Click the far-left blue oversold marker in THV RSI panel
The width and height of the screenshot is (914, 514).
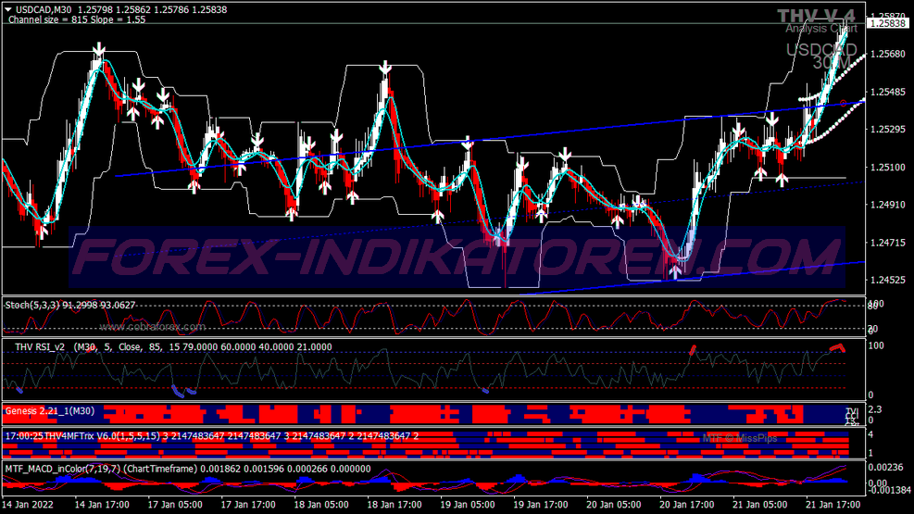(x=19, y=389)
